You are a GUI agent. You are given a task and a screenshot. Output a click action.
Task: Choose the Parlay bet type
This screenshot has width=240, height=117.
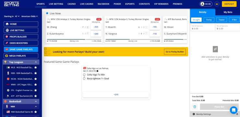point(209,20)
